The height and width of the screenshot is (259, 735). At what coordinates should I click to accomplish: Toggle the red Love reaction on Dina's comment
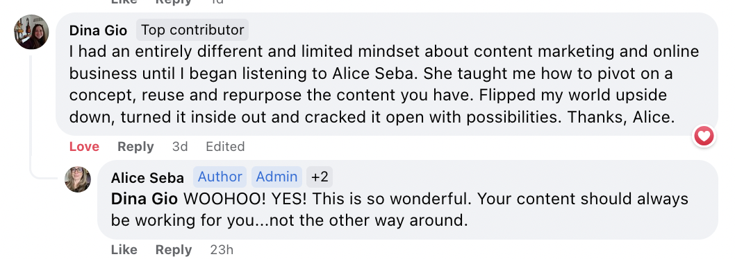(84, 147)
